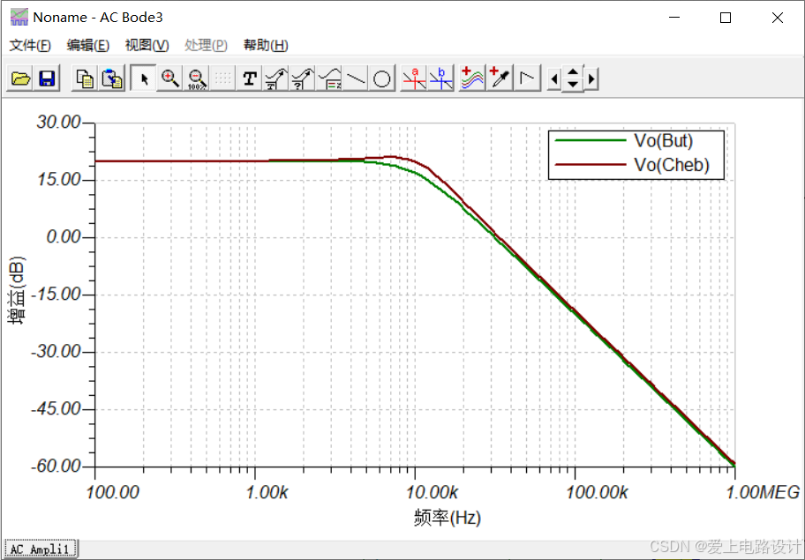
Task: Save the diagram using floppy disk icon
Action: coord(47,78)
